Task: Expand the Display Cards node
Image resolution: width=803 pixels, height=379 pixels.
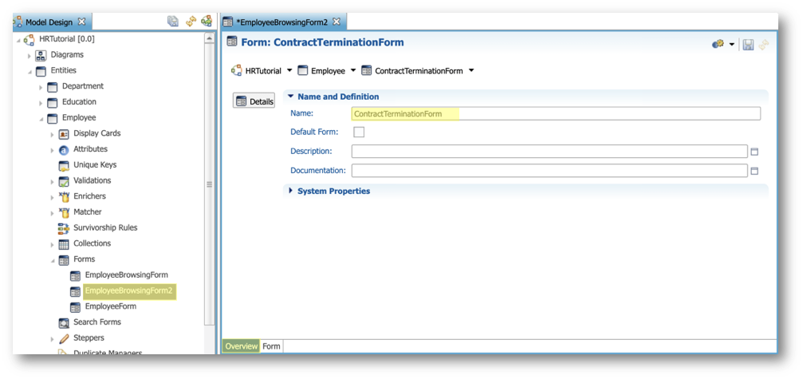Action: [x=53, y=134]
